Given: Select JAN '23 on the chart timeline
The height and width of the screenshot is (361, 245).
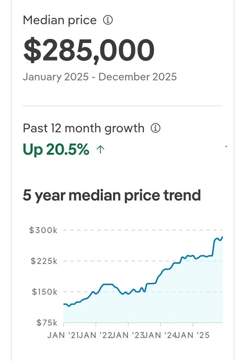Looking at the screenshot, I should [x=128, y=336].
